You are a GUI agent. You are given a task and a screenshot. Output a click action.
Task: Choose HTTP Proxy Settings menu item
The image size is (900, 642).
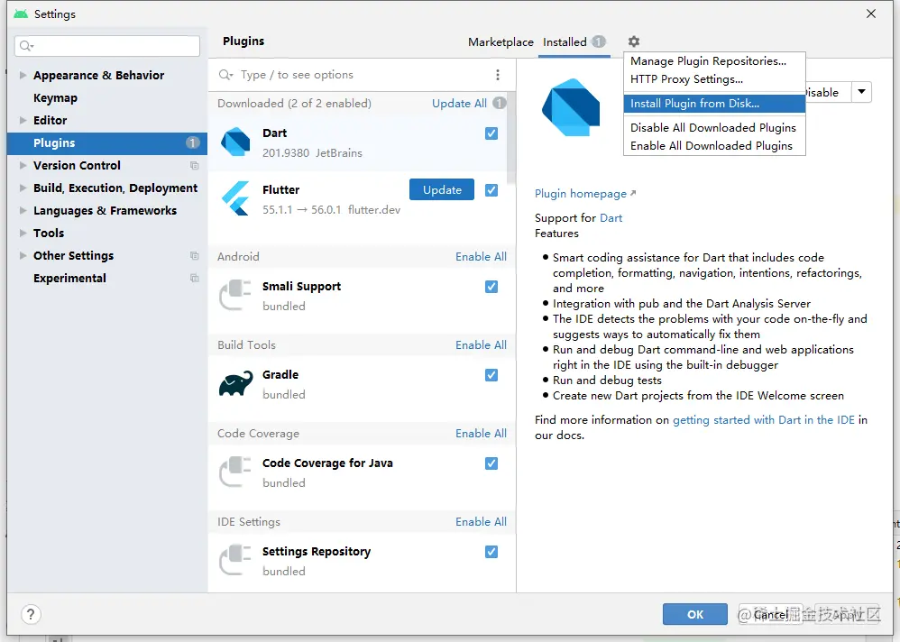[714, 79]
